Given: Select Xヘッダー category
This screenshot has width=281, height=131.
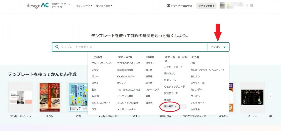Looking at the screenshot, I should (123, 83).
